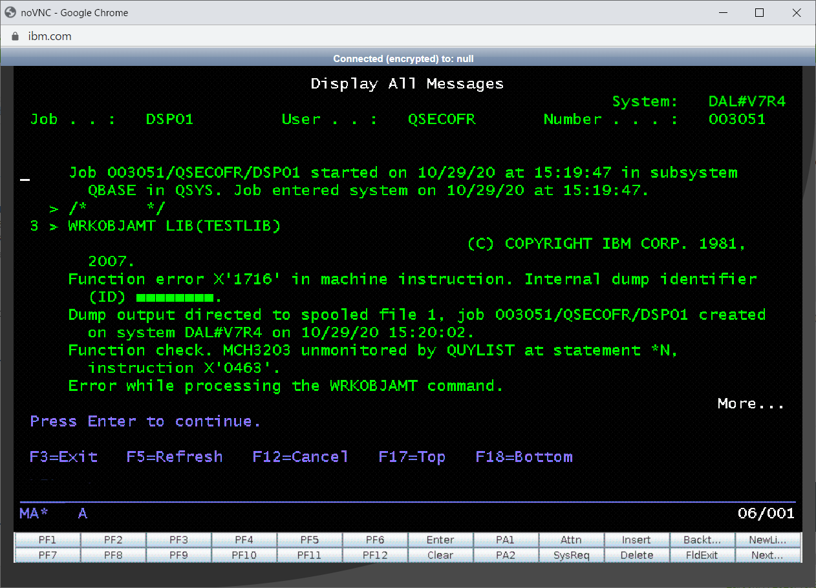Click the PF12 key button
Viewport: 816px width, 588px height.
[x=375, y=555]
